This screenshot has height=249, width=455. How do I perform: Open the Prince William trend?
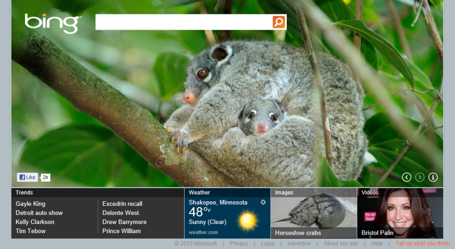point(122,231)
